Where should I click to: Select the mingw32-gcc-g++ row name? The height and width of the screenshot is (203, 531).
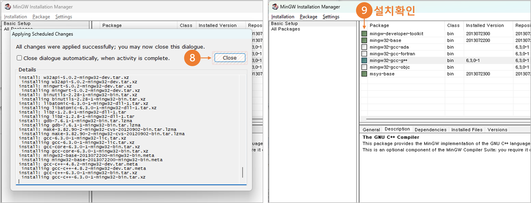click(x=388, y=60)
